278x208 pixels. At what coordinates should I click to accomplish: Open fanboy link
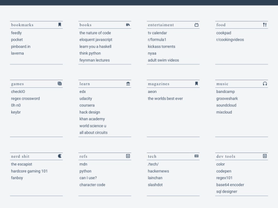point(17,178)
